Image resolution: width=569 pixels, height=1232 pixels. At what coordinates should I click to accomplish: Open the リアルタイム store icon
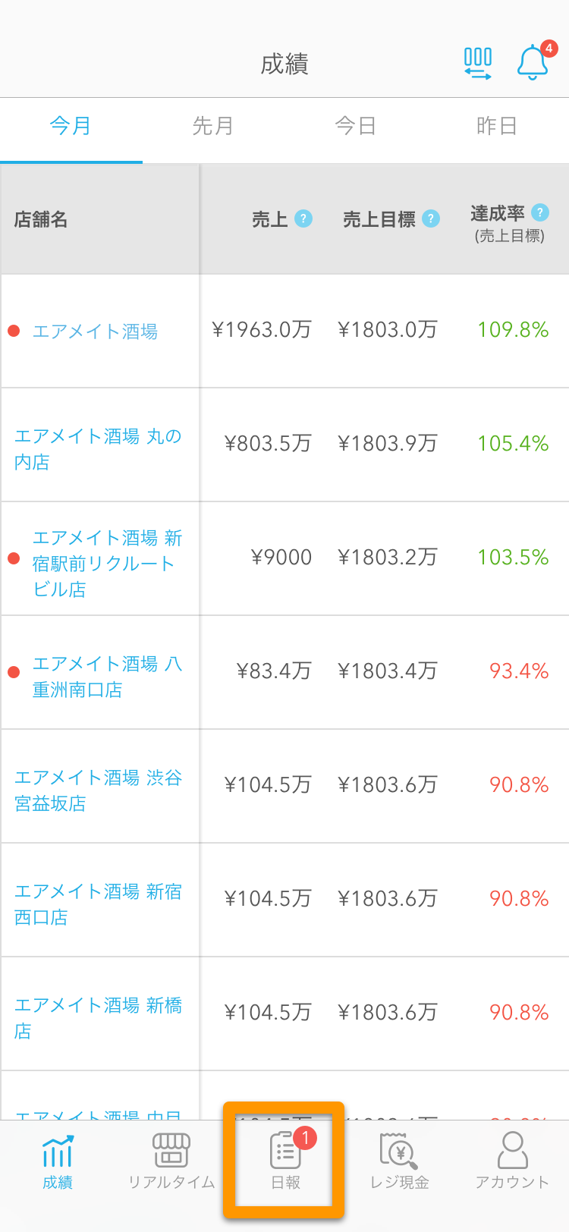click(x=171, y=1150)
